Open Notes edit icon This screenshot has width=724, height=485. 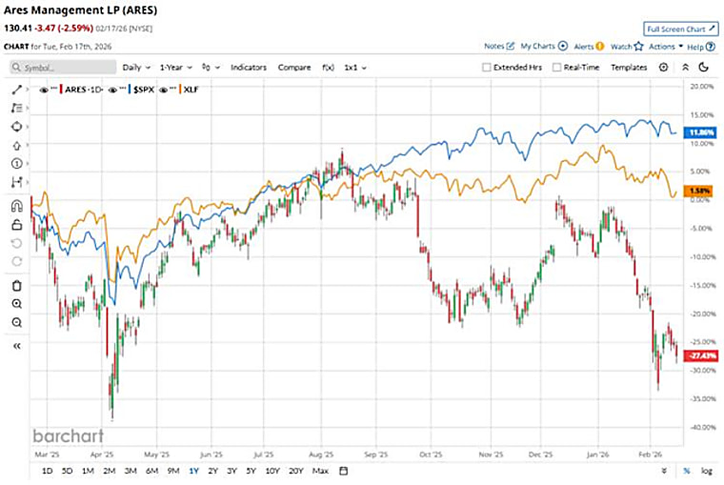pos(511,46)
